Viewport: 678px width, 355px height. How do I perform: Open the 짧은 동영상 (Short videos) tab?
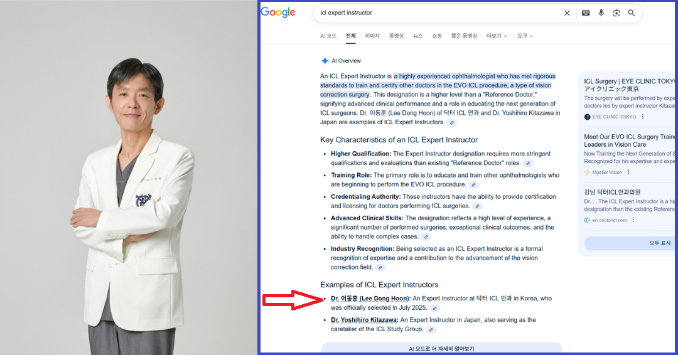pos(464,36)
